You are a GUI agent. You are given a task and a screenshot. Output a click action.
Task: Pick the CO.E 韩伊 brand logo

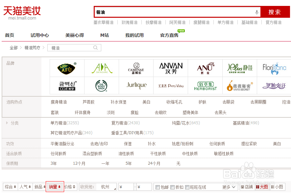(x=67, y=85)
